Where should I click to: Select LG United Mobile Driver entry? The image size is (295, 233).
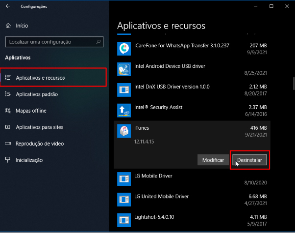pyautogui.click(x=192, y=200)
